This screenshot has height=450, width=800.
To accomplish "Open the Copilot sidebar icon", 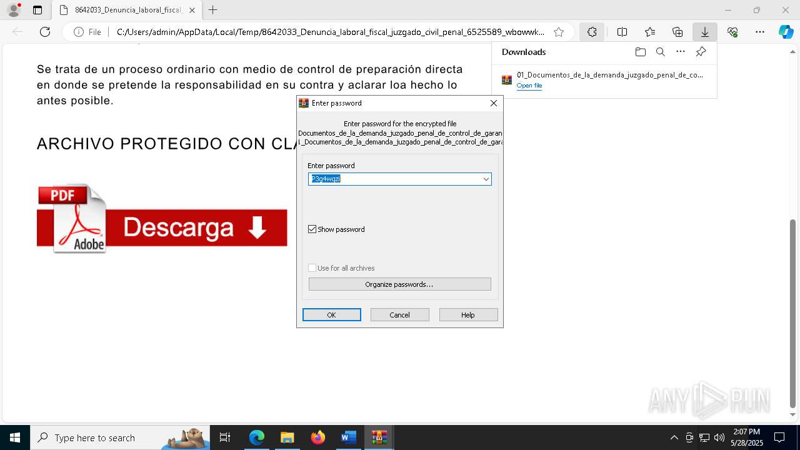I will pyautogui.click(x=786, y=32).
